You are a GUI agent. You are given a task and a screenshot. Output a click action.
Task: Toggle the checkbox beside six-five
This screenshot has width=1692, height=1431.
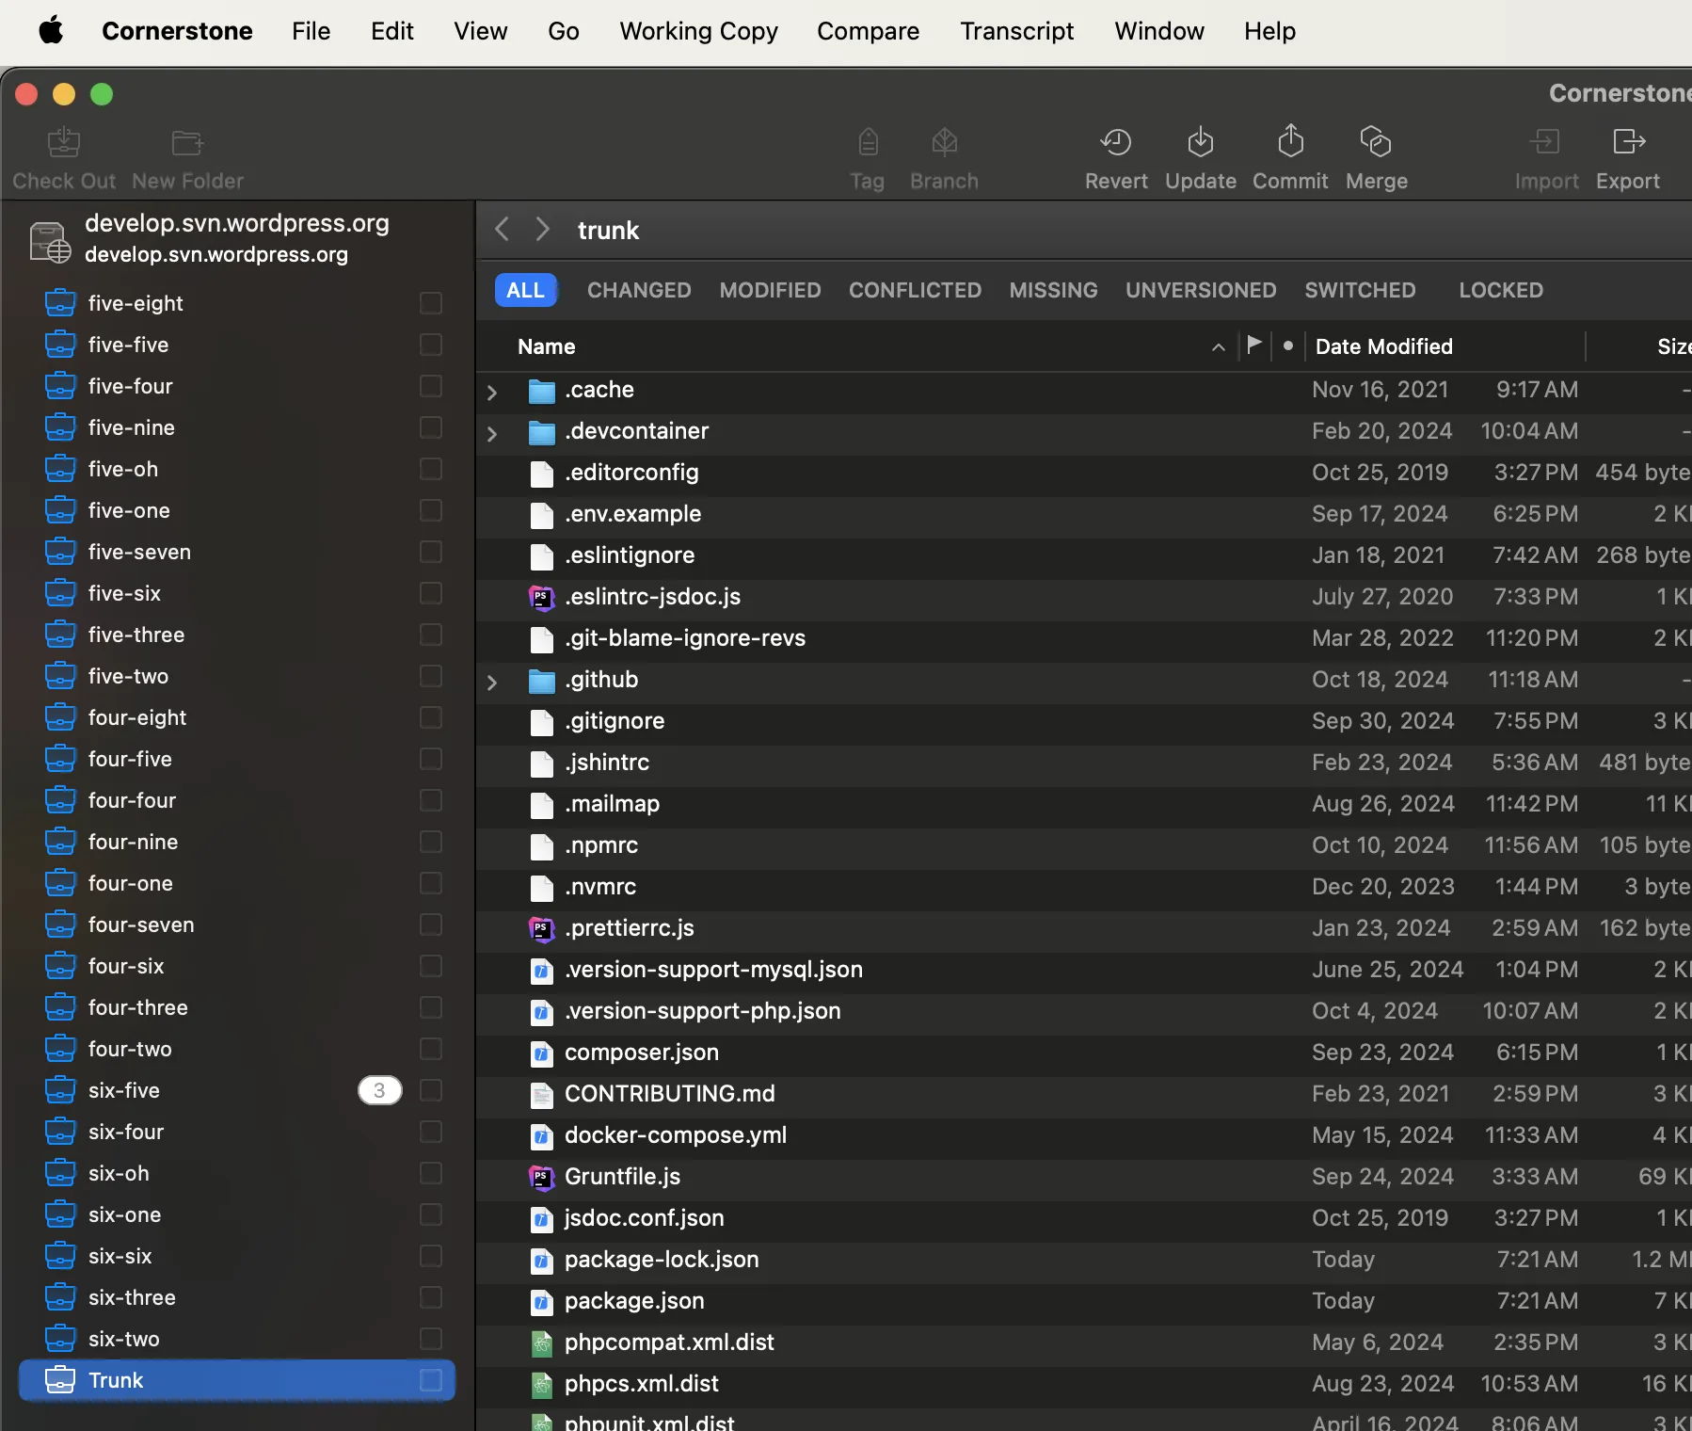[x=431, y=1090]
